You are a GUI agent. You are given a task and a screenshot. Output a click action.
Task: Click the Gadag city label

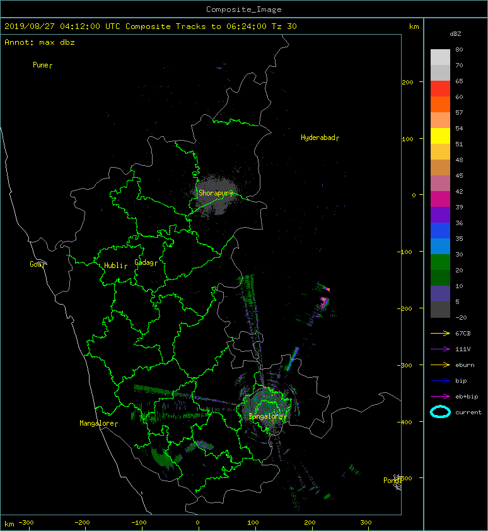(144, 262)
